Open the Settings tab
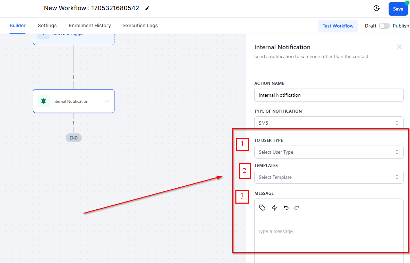This screenshot has width=410, height=263. tap(47, 25)
